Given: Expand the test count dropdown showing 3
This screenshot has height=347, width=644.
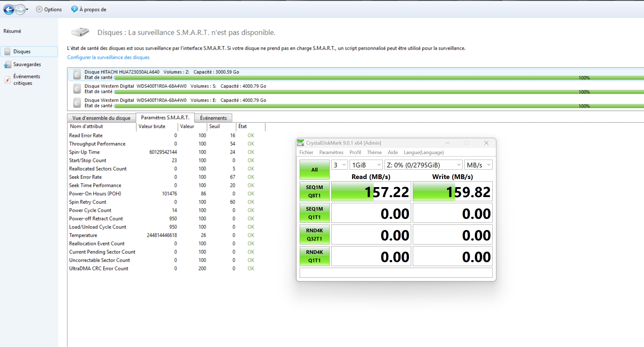Looking at the screenshot, I should tap(340, 165).
